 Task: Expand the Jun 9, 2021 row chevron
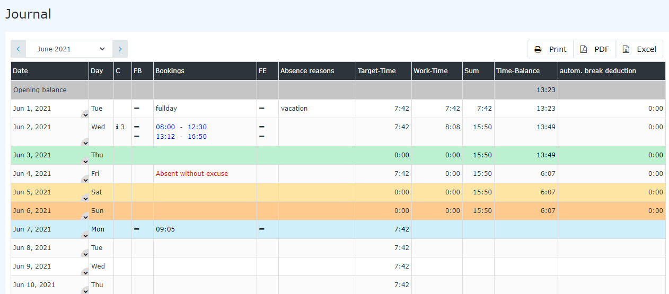click(x=85, y=272)
